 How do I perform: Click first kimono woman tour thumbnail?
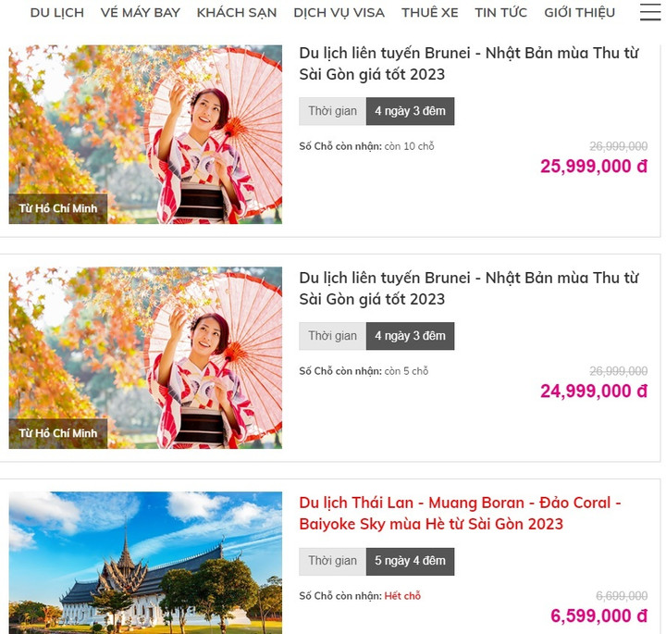point(145,134)
